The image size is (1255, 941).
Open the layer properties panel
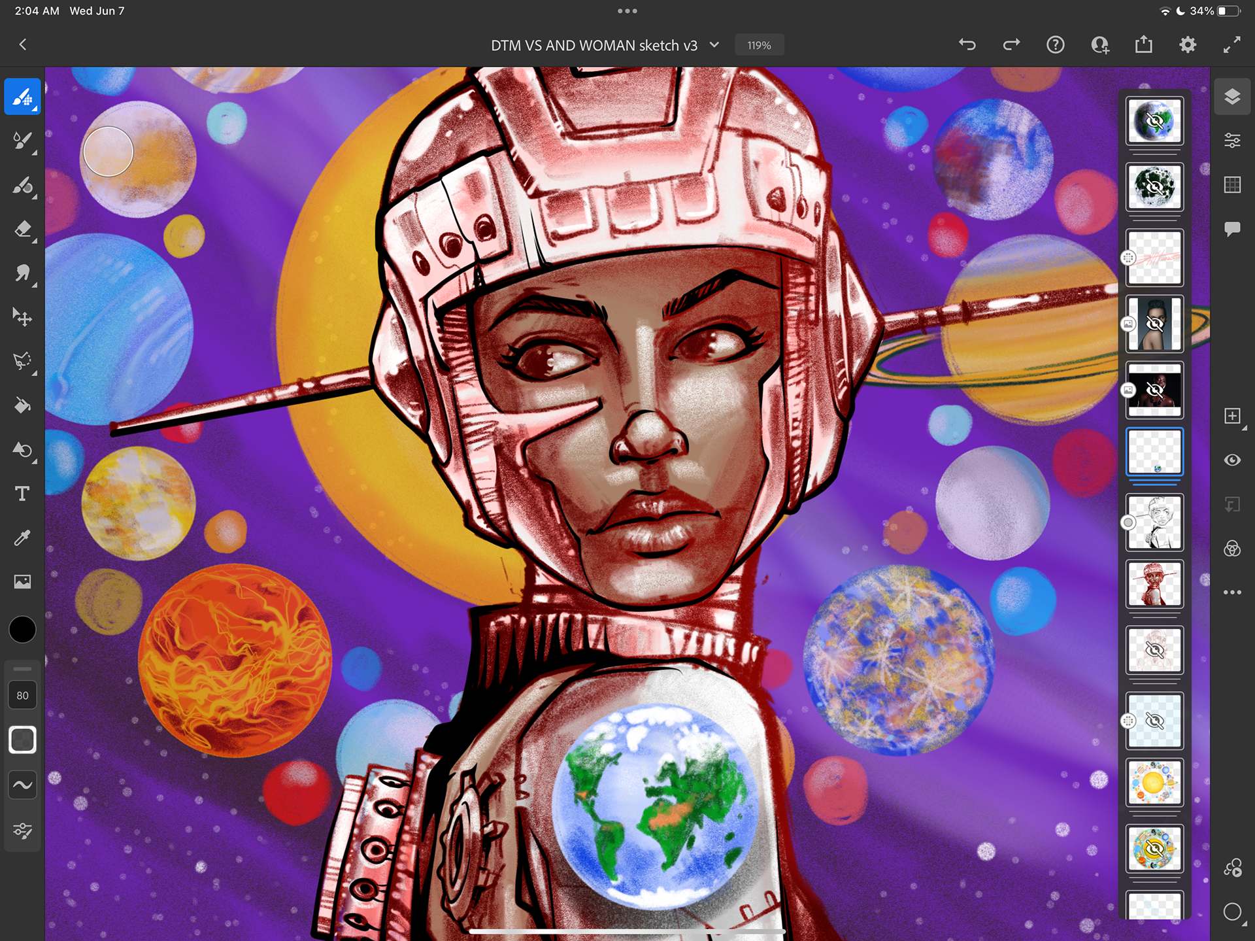point(1232,141)
